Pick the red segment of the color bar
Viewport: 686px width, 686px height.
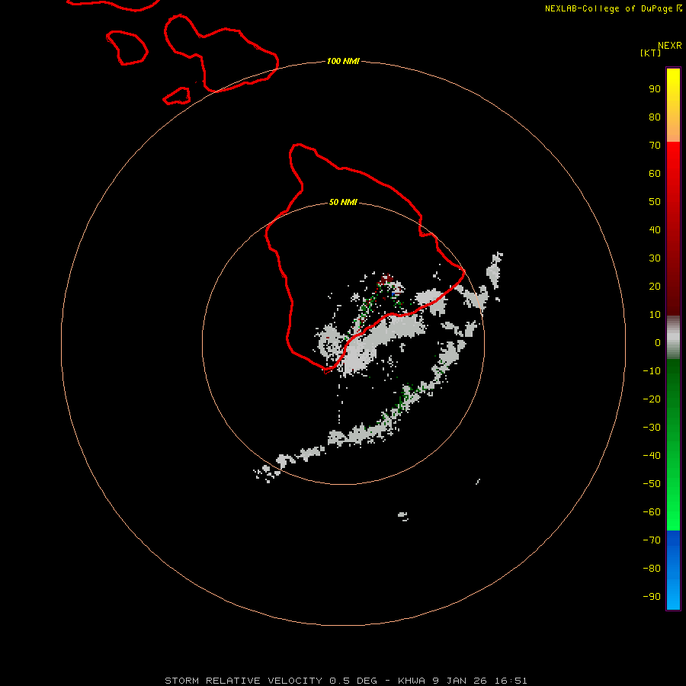click(673, 229)
